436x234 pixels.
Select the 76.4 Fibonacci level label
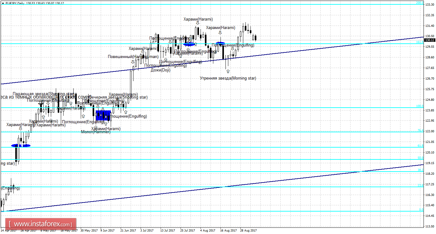(420, 130)
